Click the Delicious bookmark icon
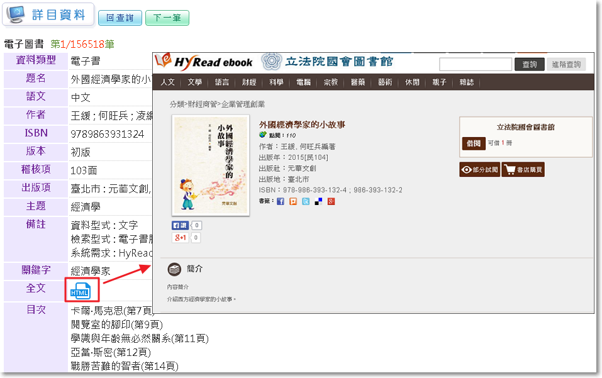 point(318,201)
